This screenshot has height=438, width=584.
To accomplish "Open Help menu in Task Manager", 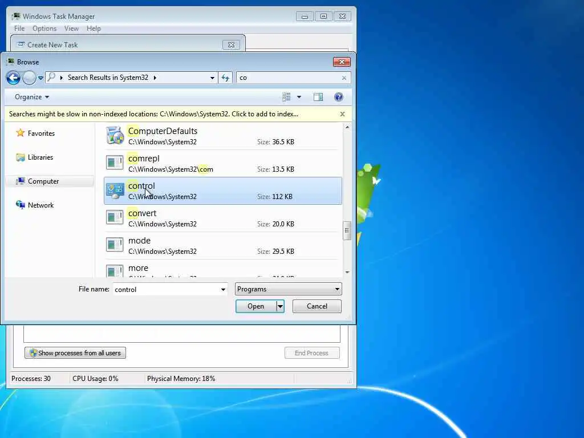I will point(94,29).
